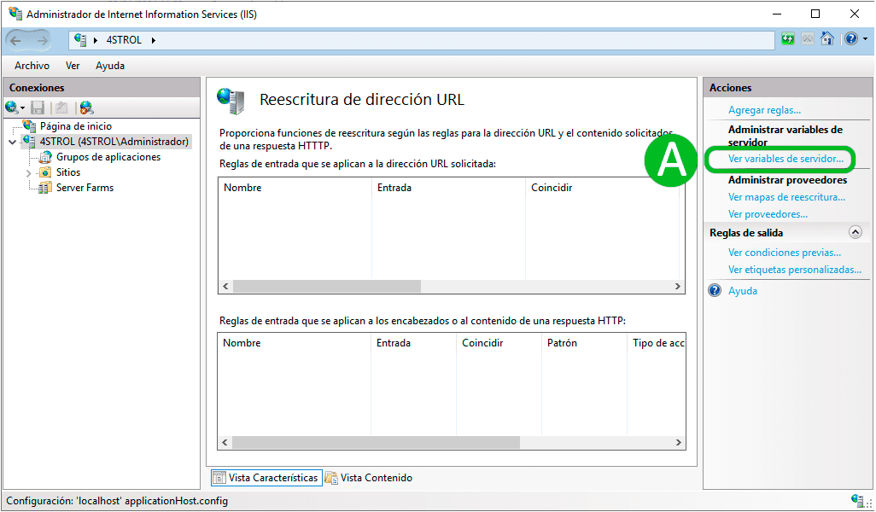Collapse the Reglas de salida section
This screenshot has height=512, width=876.
click(855, 232)
